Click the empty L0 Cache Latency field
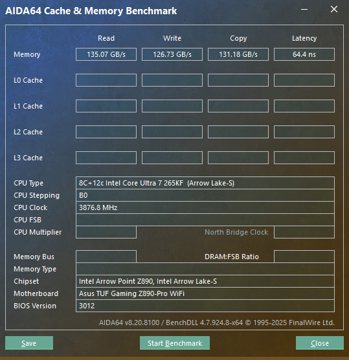The width and height of the screenshot is (349, 360). 304,80
